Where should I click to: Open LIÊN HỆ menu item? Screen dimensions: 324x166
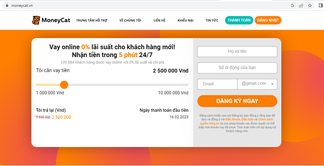pyautogui.click(x=159, y=21)
